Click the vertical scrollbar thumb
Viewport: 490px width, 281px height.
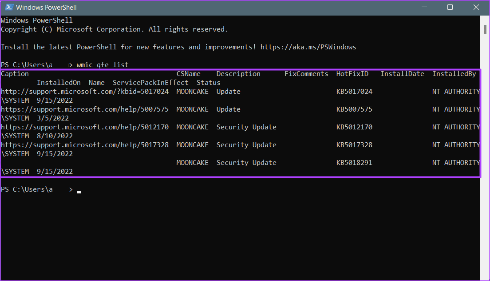pyautogui.click(x=485, y=29)
